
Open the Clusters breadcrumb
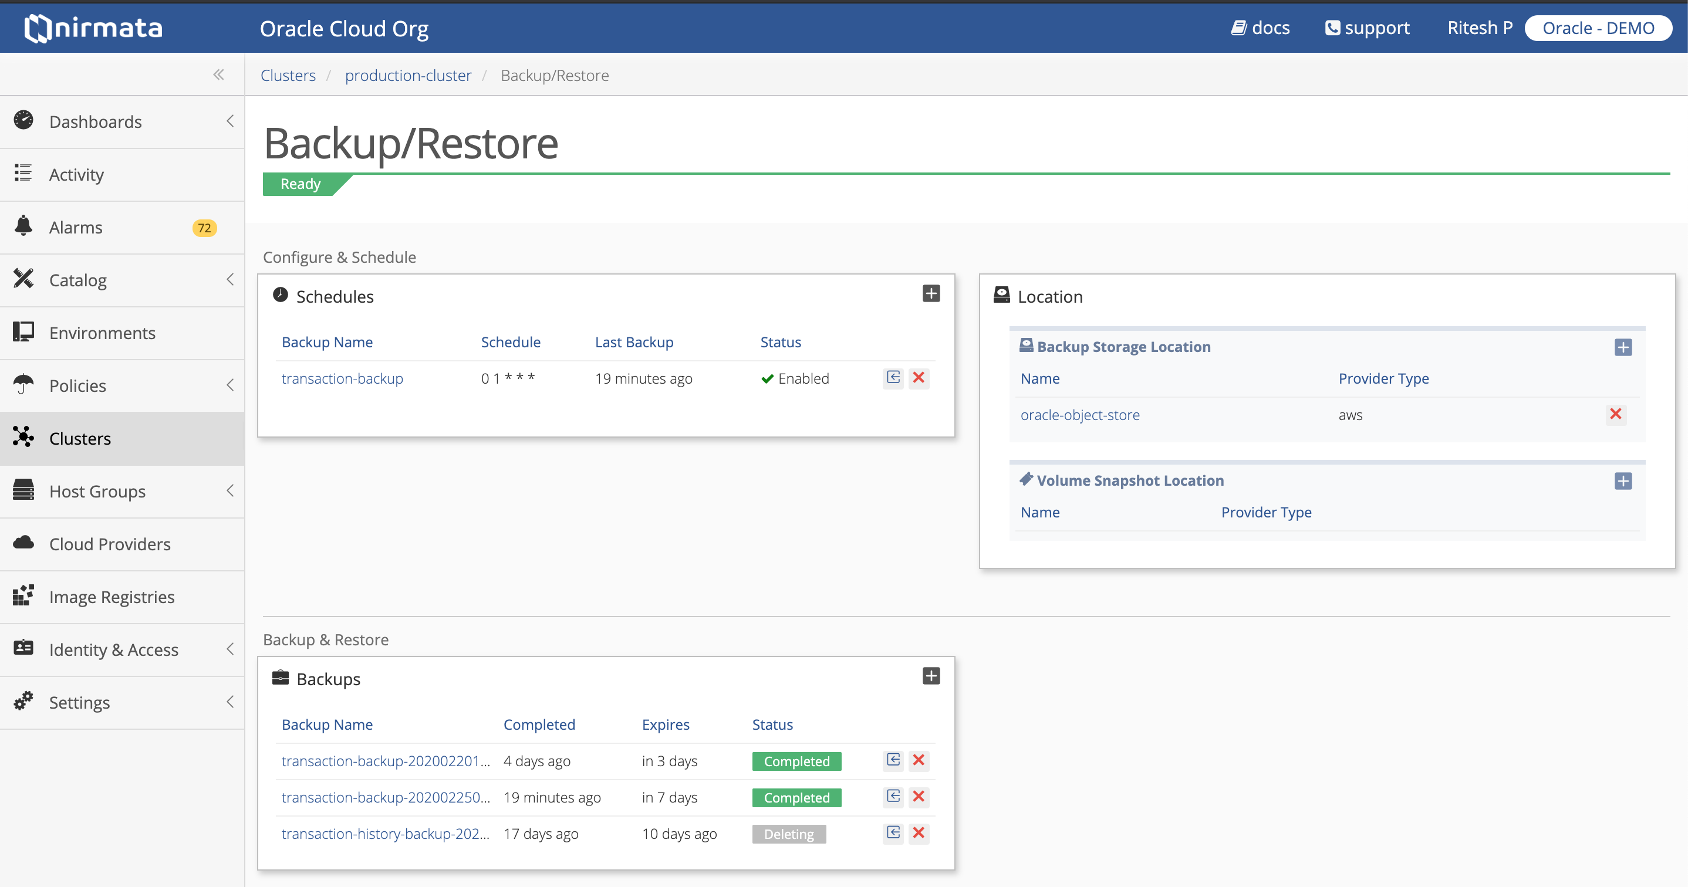click(288, 75)
